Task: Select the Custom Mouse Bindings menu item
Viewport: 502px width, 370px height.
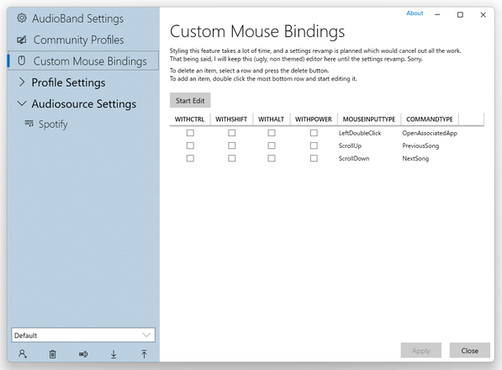Action: (x=83, y=61)
